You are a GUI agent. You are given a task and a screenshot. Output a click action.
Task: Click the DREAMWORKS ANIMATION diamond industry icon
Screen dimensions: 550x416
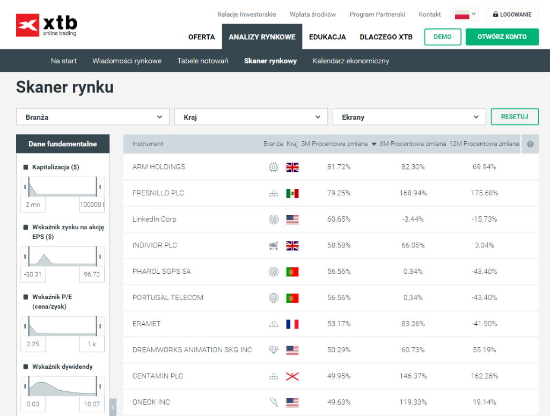coord(274,350)
